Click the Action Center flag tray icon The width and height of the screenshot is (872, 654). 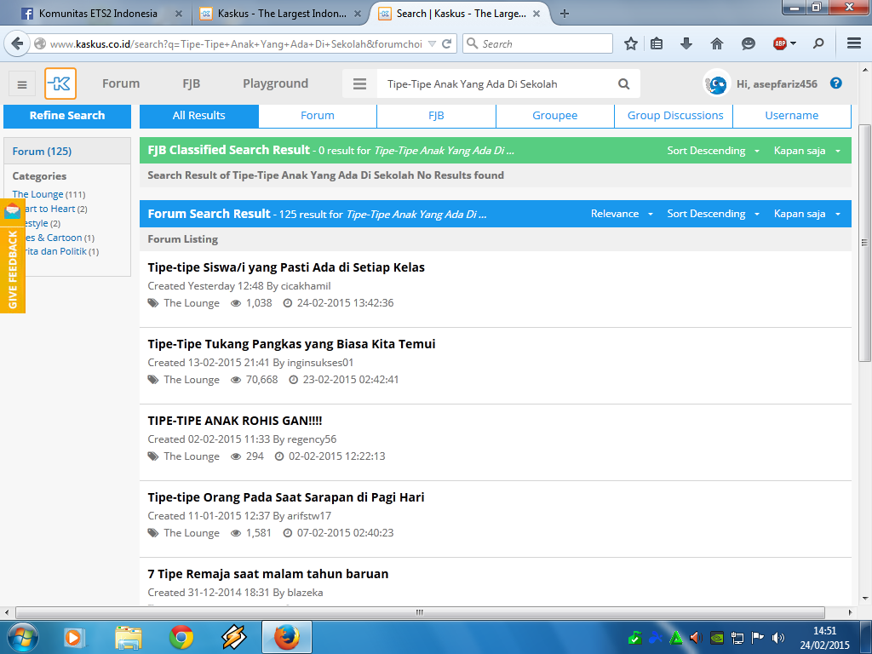point(757,638)
